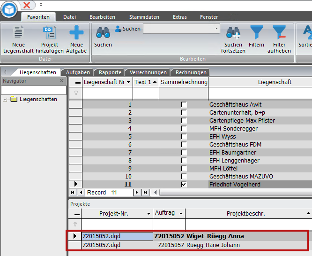
Task: Enable Sammelrechnung checkbox for EFH Wyss
Action: (184, 137)
